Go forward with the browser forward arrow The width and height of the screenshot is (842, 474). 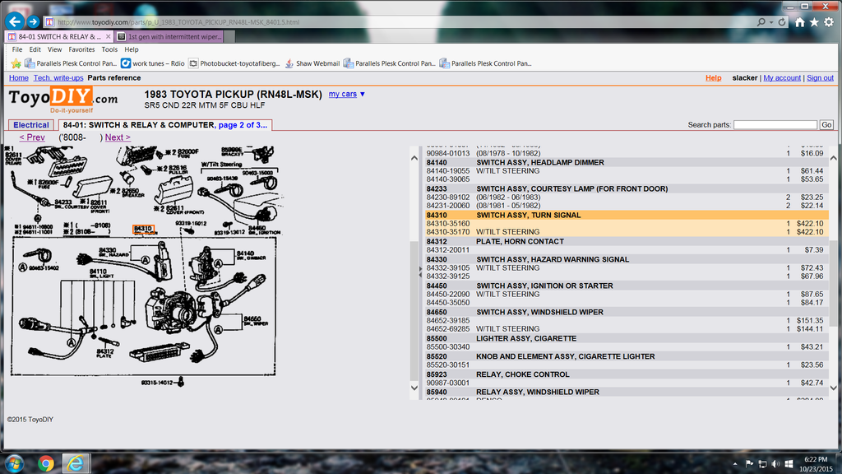coord(33,21)
